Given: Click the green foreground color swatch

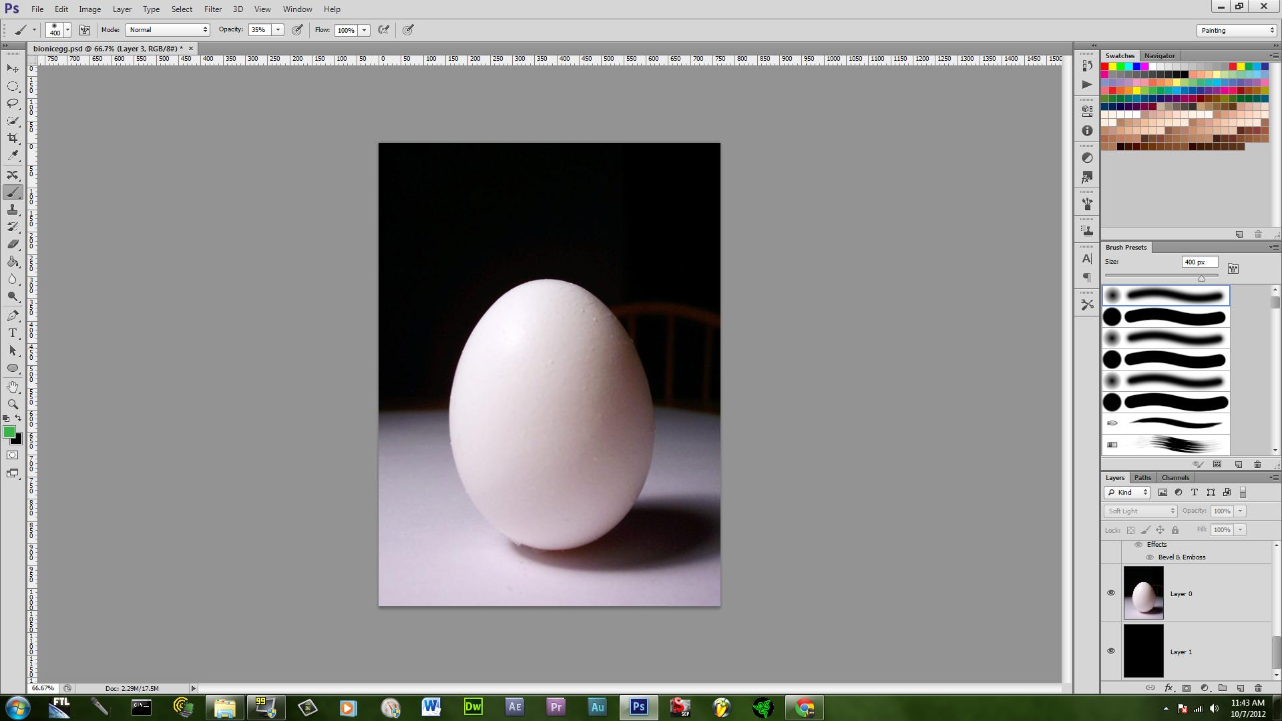Looking at the screenshot, I should (x=9, y=432).
